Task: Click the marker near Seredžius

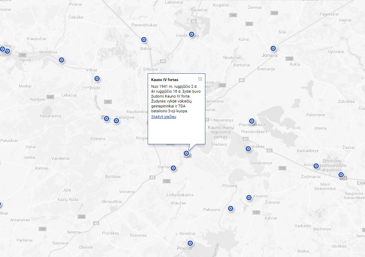Action: (x=62, y=60)
